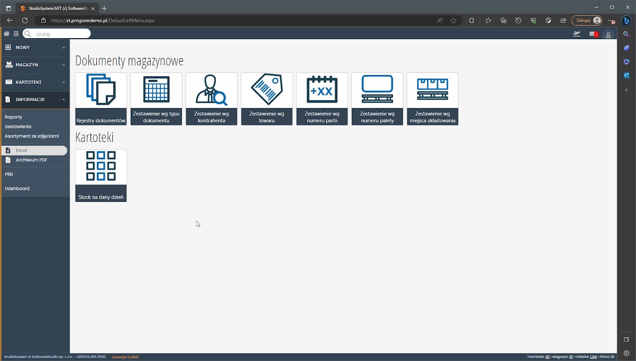Collapse the INFORMACJE menu section
The width and height of the screenshot is (636, 361).
coord(35,100)
